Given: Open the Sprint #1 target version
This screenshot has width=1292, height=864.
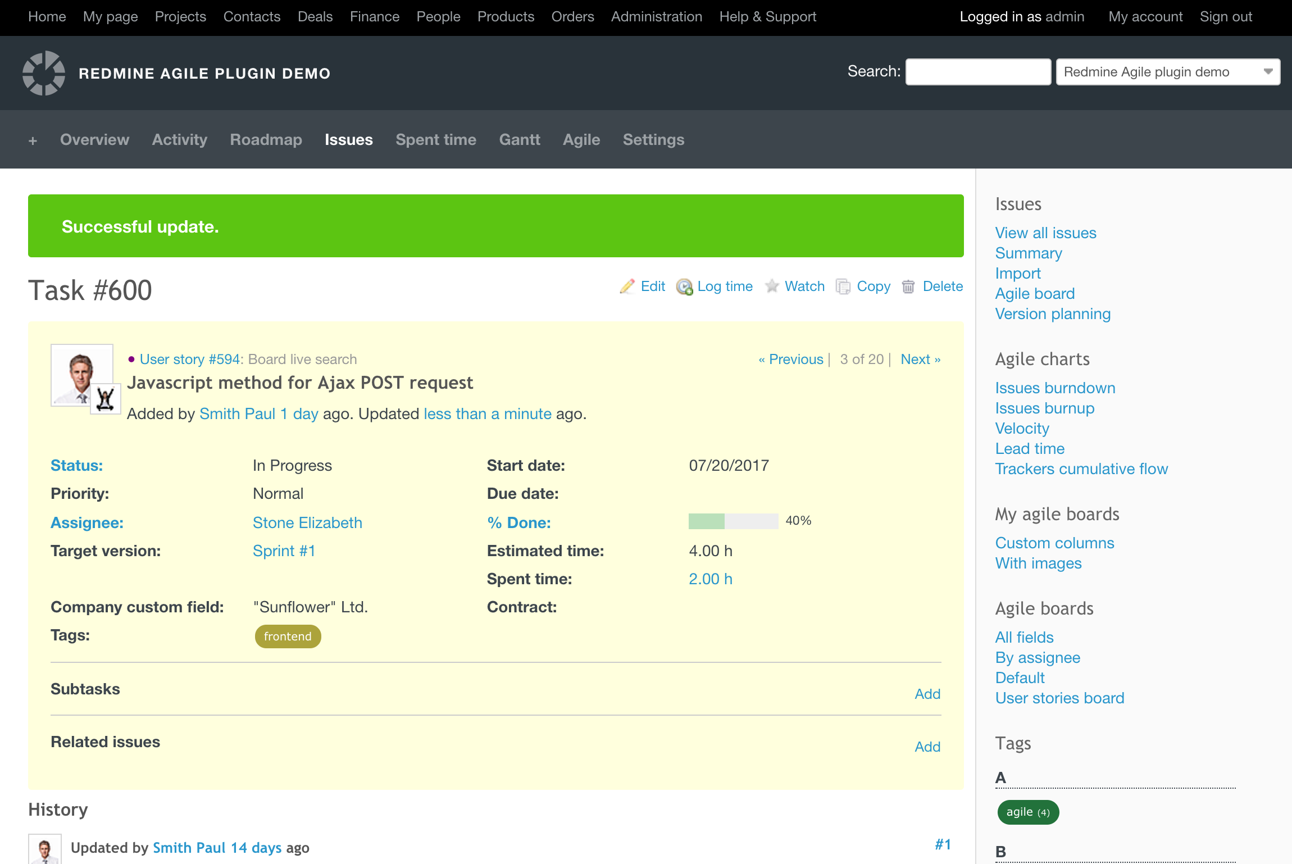Looking at the screenshot, I should 284,551.
